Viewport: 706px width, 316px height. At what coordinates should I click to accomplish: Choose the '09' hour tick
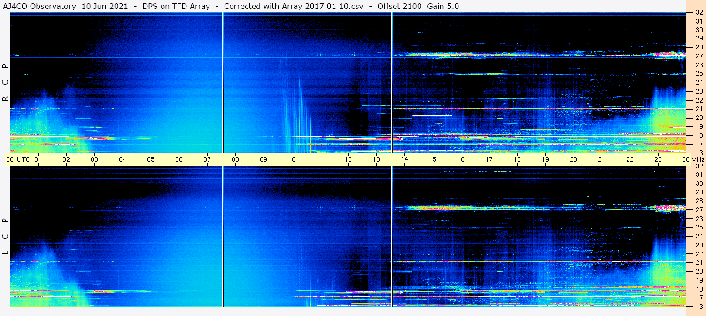(x=264, y=159)
